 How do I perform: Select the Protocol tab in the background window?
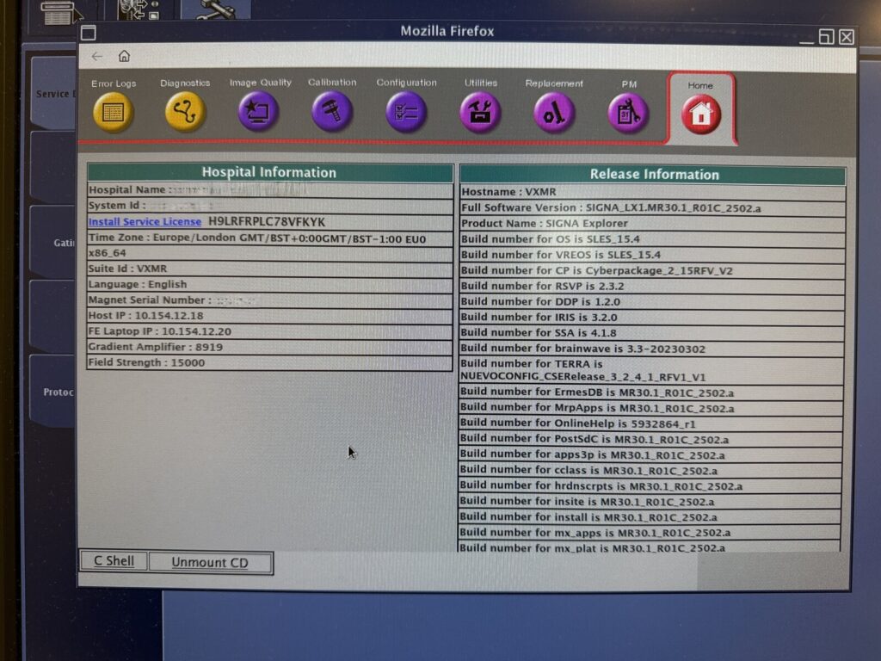pyautogui.click(x=52, y=392)
